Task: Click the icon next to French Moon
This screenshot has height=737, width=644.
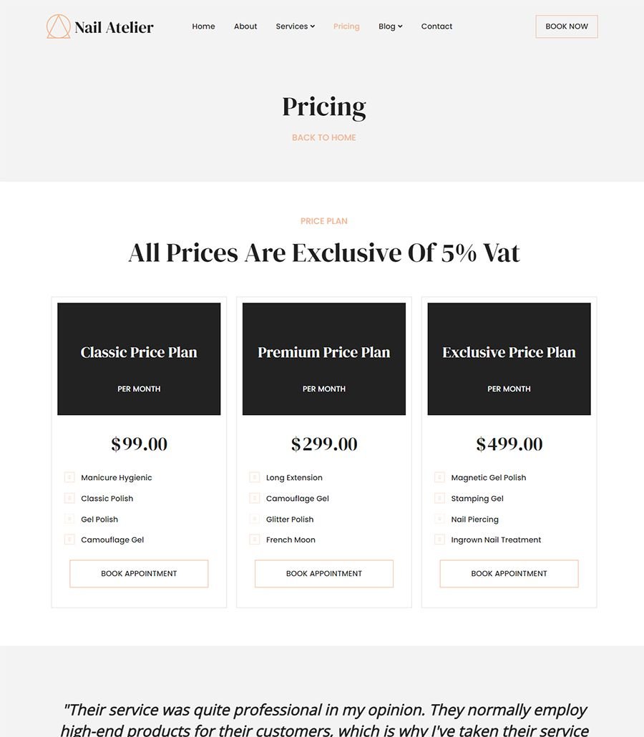Action: 255,540
